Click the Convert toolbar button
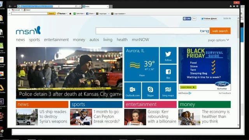The width and height of the screenshot is (249, 140). [16, 10]
